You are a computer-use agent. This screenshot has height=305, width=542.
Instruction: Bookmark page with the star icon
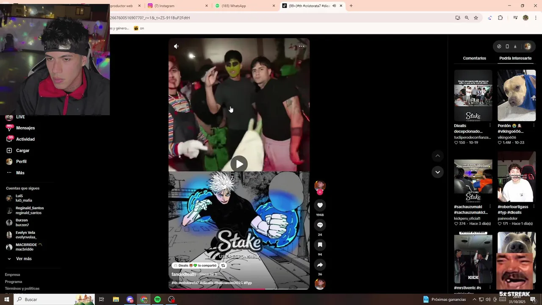point(476,18)
